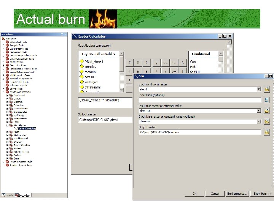The width and height of the screenshot is (274, 205).
Task: Click the toolbox icon beside Multidimension Tools
Action: tap(7, 75)
